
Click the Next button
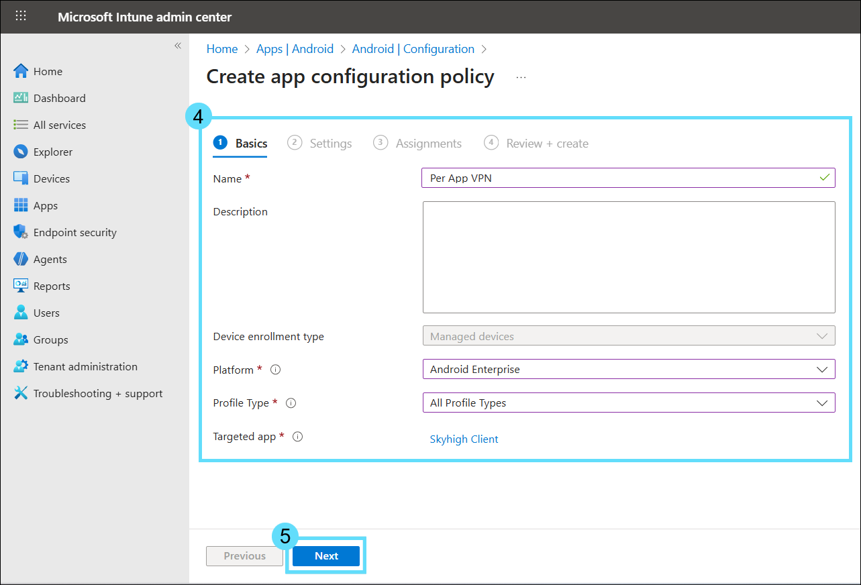[x=326, y=555]
